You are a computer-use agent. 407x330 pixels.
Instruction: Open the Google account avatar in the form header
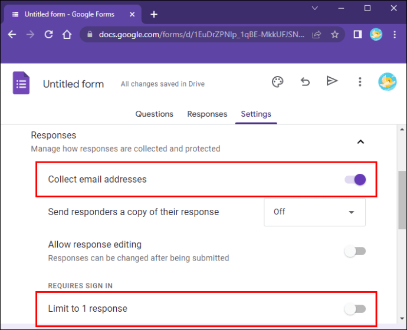(387, 82)
